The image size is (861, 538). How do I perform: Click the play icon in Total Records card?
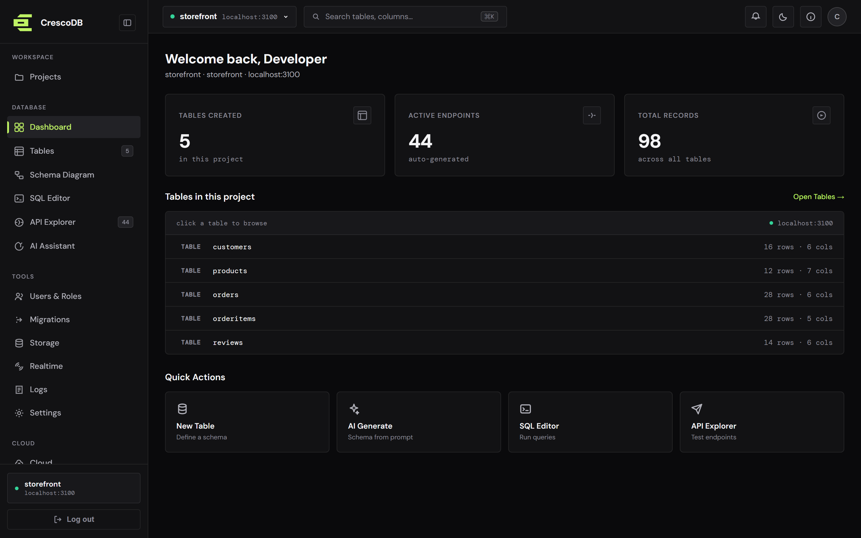pyautogui.click(x=821, y=115)
